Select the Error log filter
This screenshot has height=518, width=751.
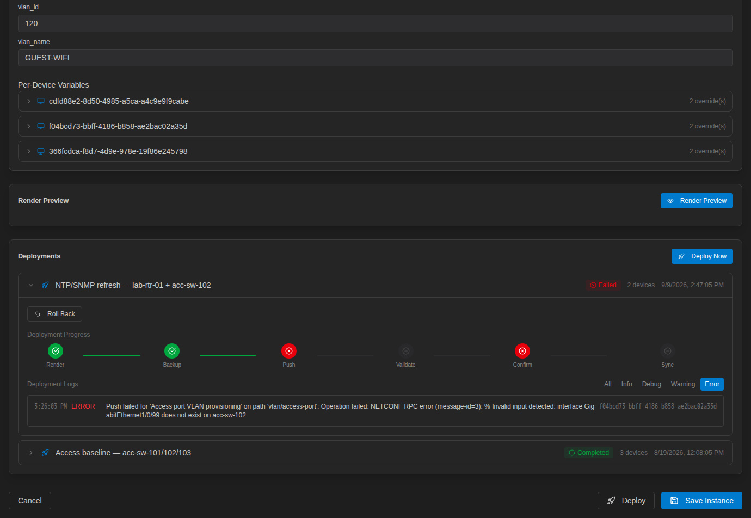pos(712,384)
